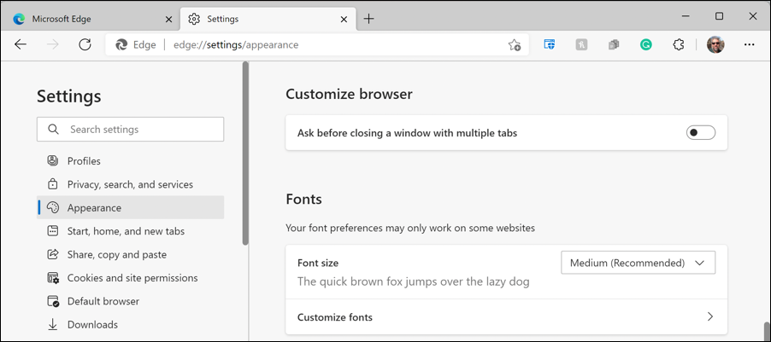Open the Grammarly extension icon
This screenshot has height=342, width=771.
[x=645, y=44]
